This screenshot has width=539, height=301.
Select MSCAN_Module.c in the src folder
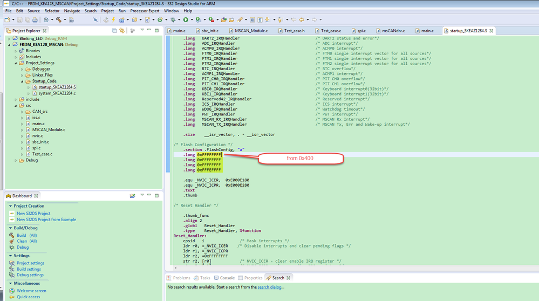tap(49, 130)
